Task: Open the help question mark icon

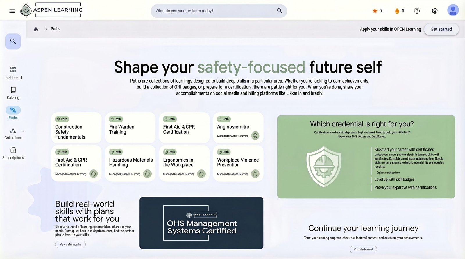Action: coord(417,11)
